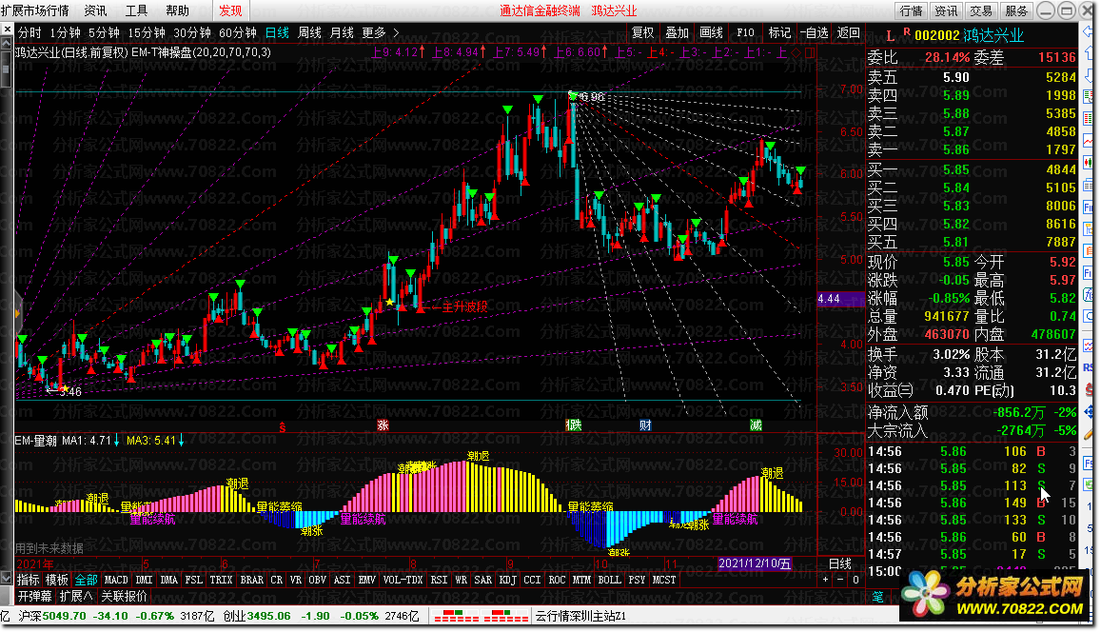Viewport: 1101px width, 632px height.
Task: Click the 涨 event marker below chart
Action: click(x=383, y=425)
